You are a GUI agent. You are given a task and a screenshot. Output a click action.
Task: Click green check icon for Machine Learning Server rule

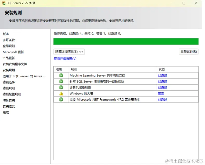point(61,75)
